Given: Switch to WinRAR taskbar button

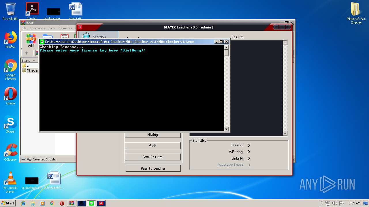Looking at the screenshot, I should pyautogui.click(x=72, y=203).
